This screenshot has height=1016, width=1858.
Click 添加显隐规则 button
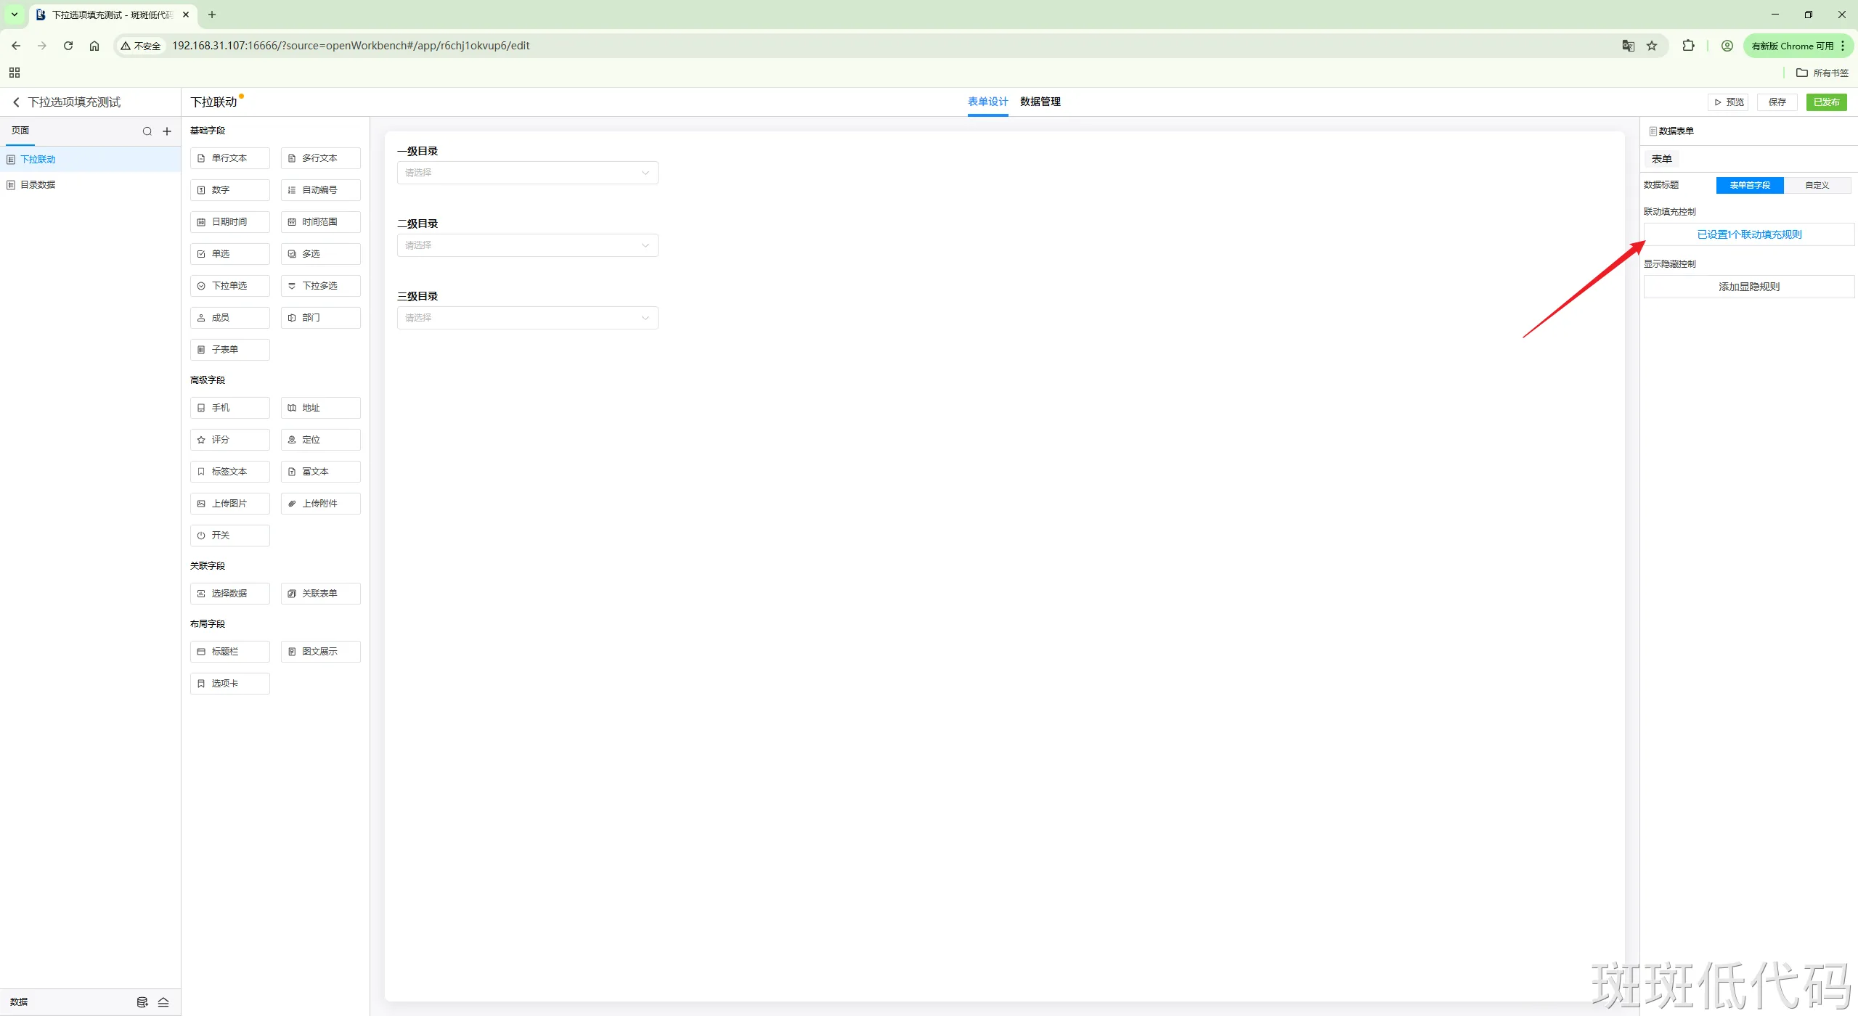pyautogui.click(x=1748, y=287)
